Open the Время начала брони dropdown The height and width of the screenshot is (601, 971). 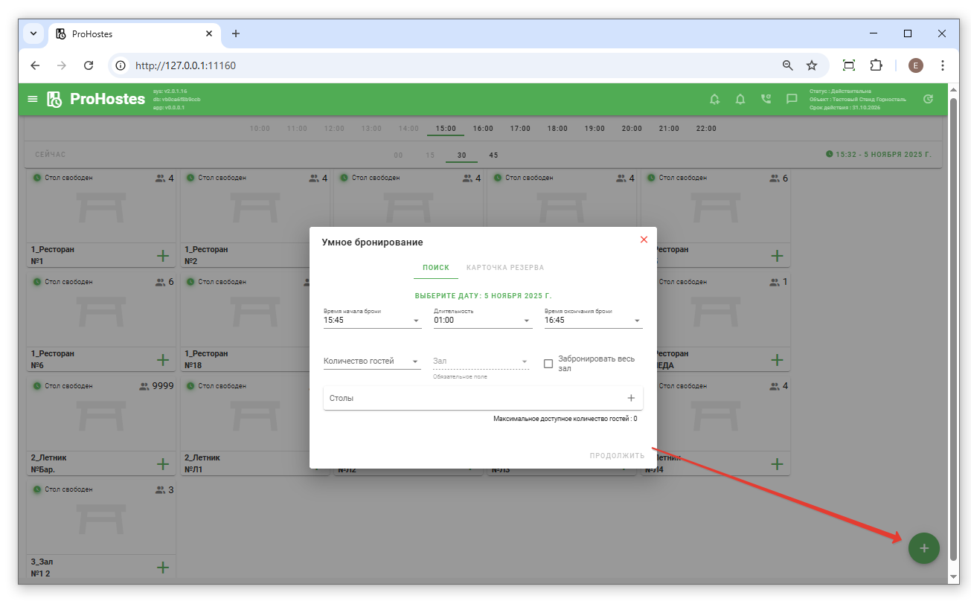(x=372, y=321)
